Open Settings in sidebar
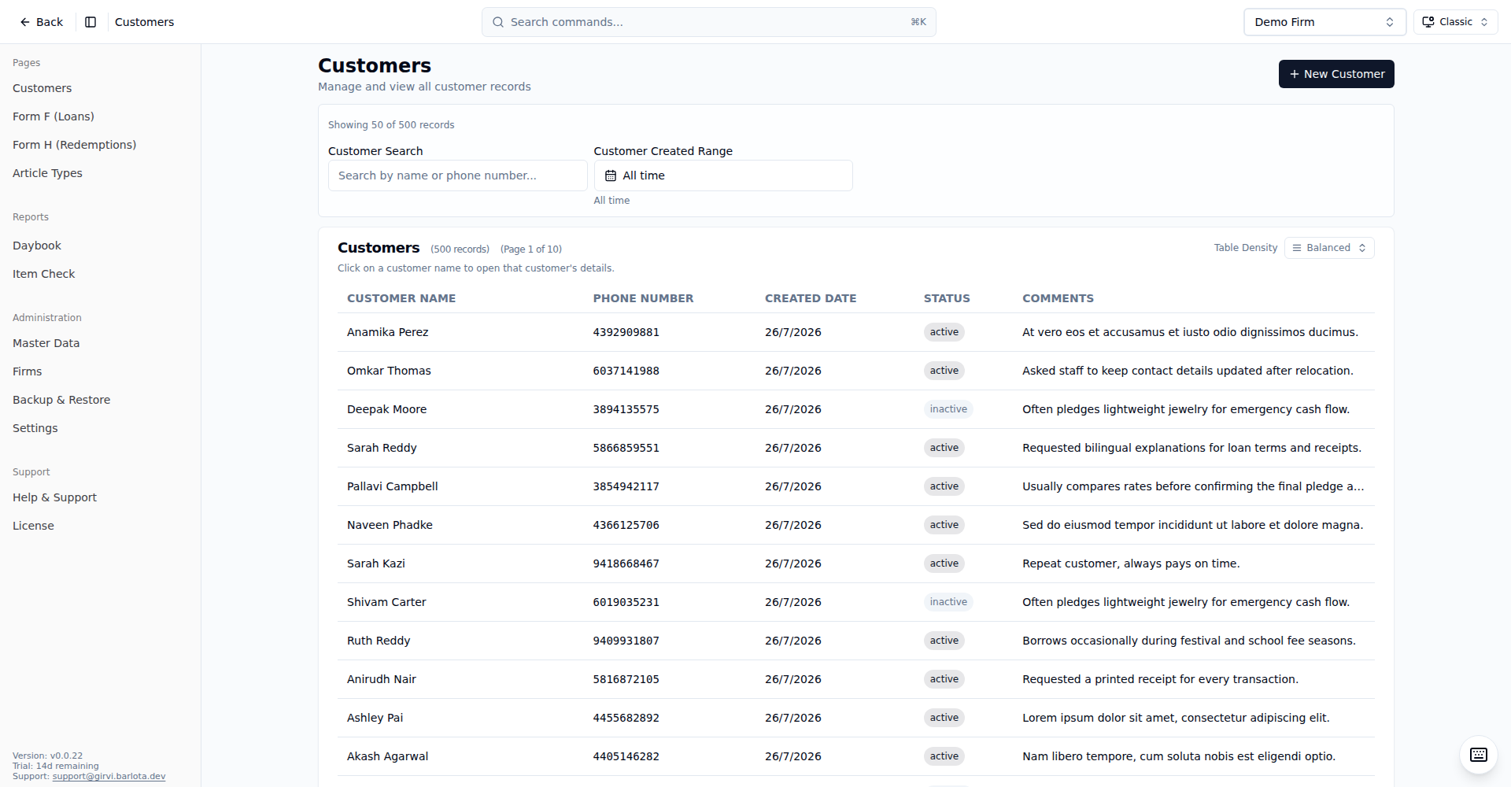The height and width of the screenshot is (787, 1511). pyautogui.click(x=35, y=428)
